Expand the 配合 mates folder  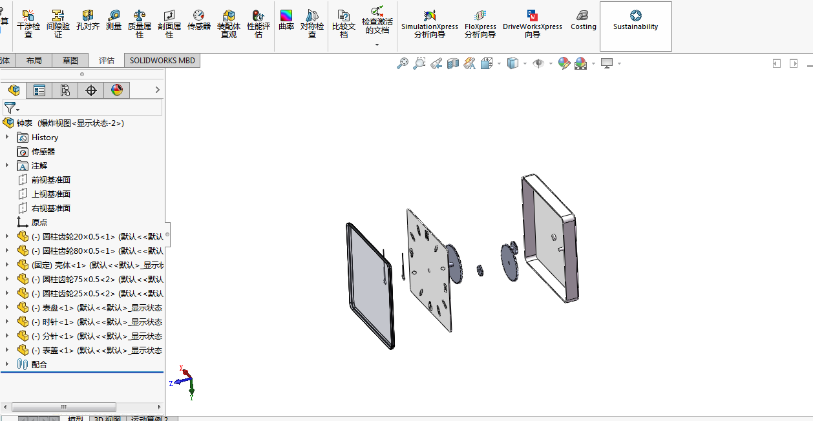[7, 364]
